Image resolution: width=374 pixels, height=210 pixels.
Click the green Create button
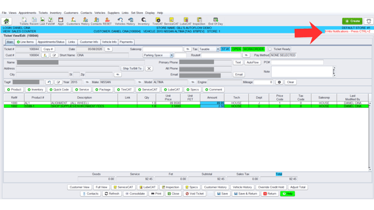(x=352, y=21)
